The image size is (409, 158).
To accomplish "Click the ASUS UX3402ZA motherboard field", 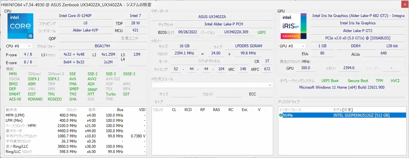I will pos(212,17).
